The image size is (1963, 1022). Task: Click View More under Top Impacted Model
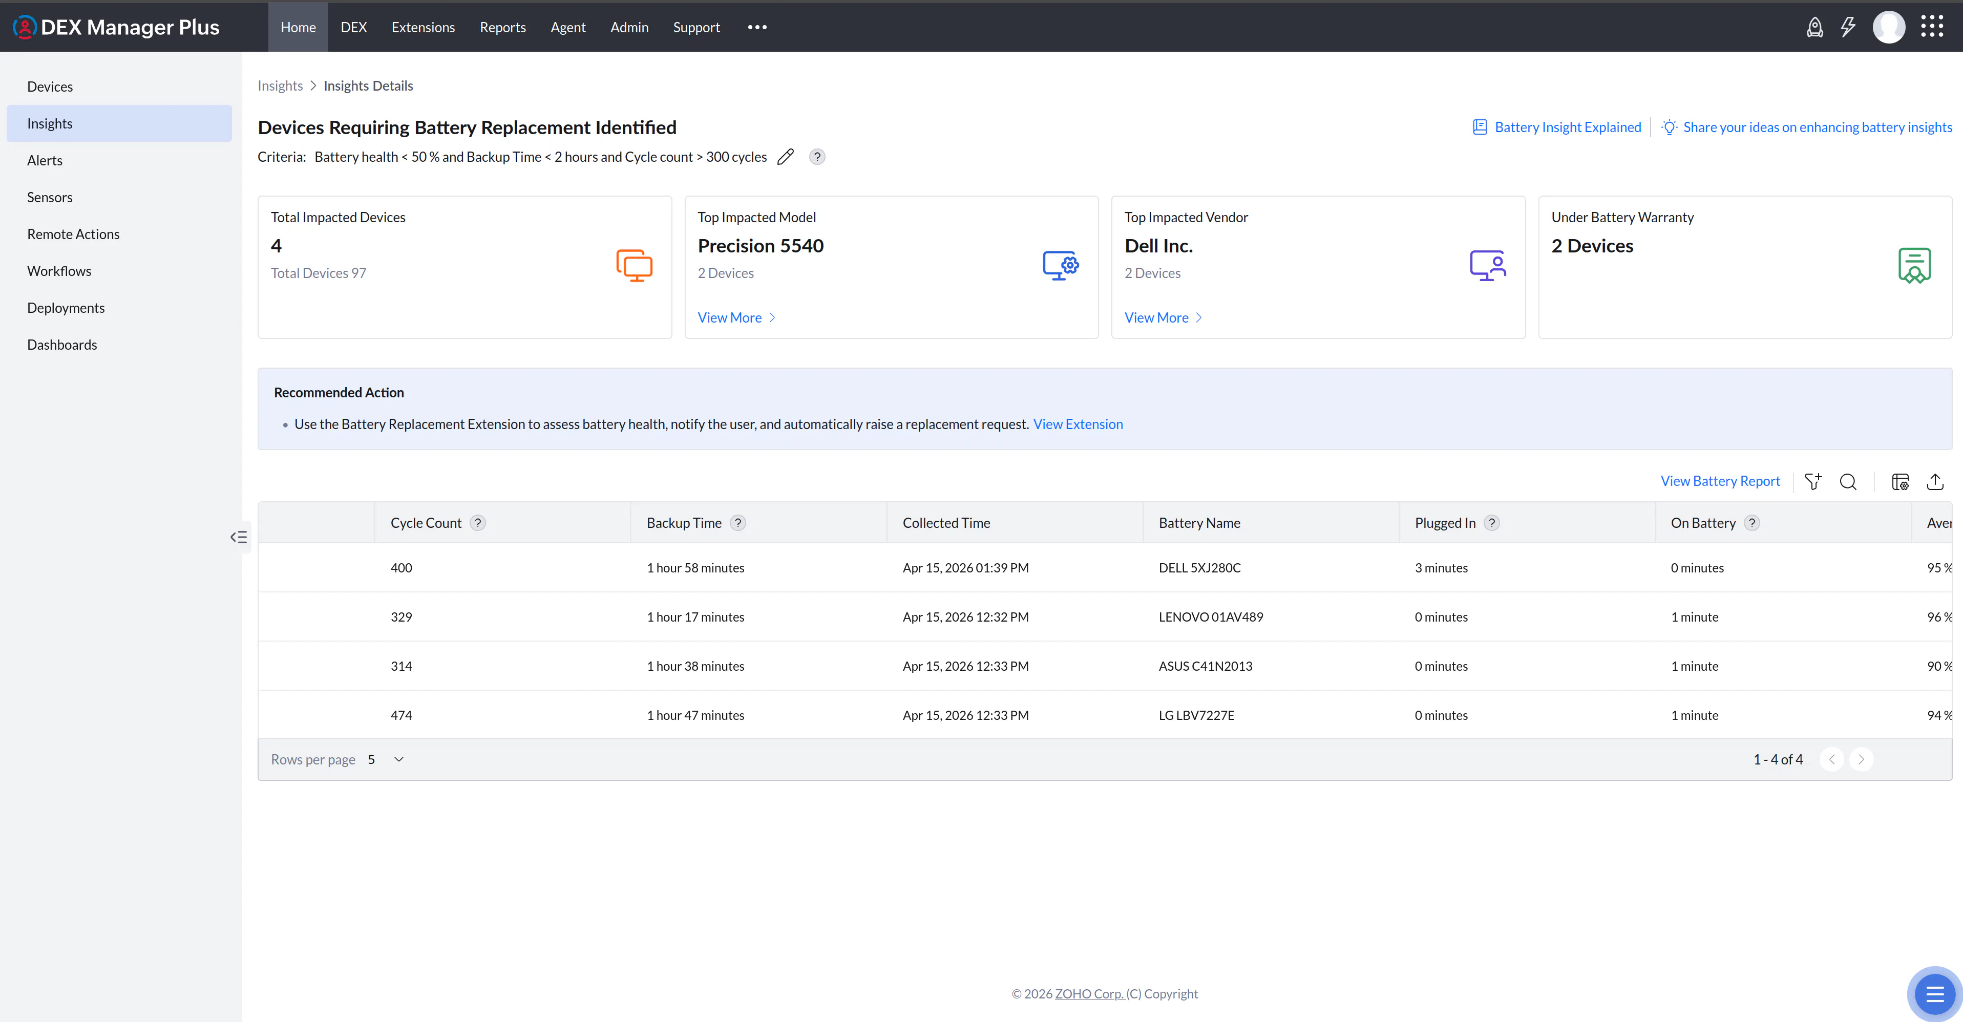[736, 318]
